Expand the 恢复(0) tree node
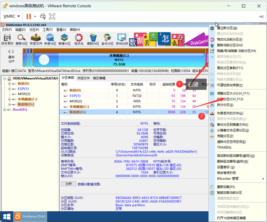 click(x=10, y=84)
